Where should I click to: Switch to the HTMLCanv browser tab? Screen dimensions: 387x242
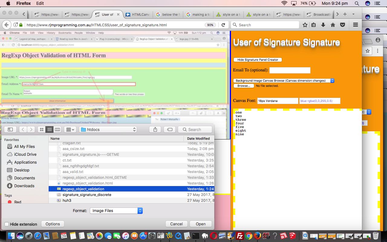pyautogui.click(x=138, y=14)
